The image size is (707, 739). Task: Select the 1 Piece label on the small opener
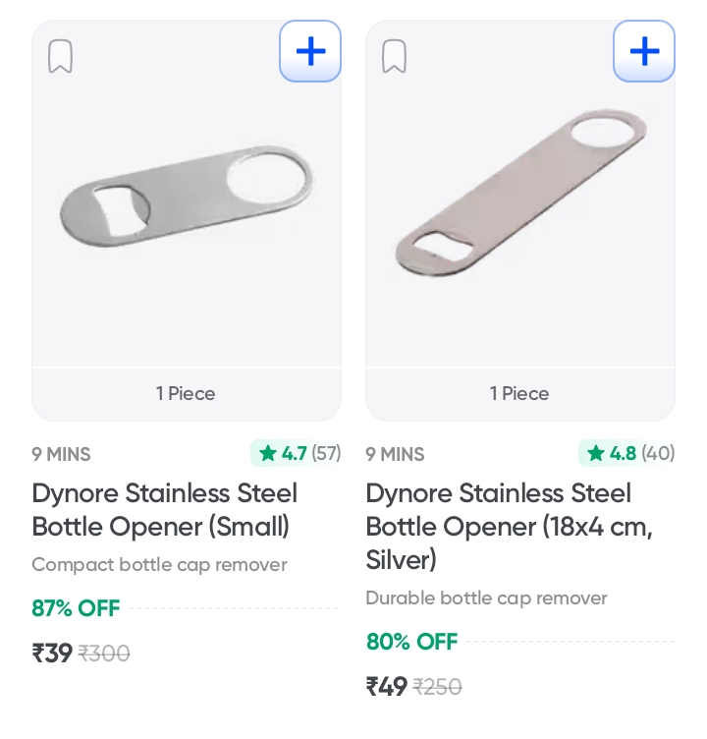point(186,394)
